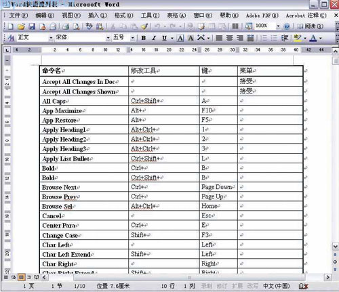The width and height of the screenshot is (339, 292).
Task: Click the Print icon
Action: 66,26
